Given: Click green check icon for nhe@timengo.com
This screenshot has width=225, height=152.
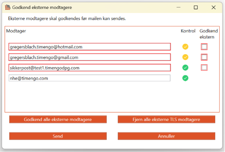Looking at the screenshot, I should pyautogui.click(x=185, y=78).
